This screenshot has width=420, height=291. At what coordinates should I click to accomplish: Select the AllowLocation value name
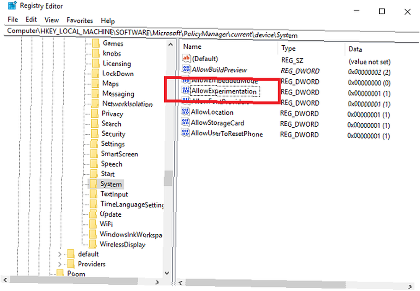pos(212,112)
